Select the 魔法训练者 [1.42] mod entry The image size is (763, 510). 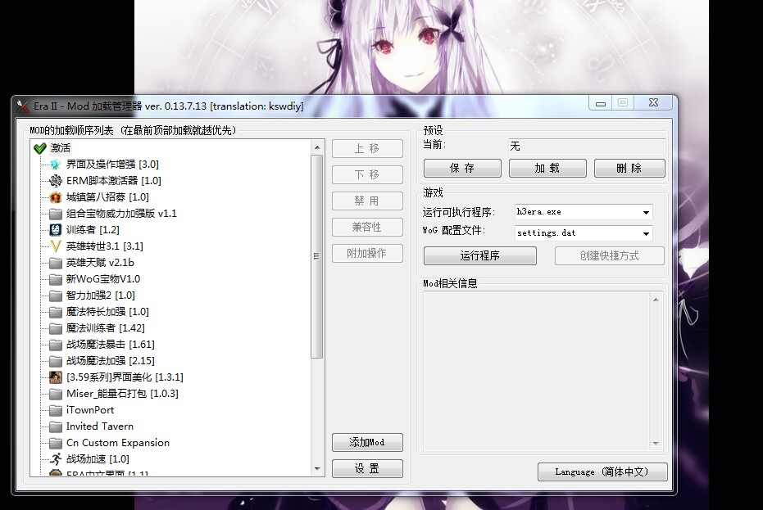[x=105, y=328]
